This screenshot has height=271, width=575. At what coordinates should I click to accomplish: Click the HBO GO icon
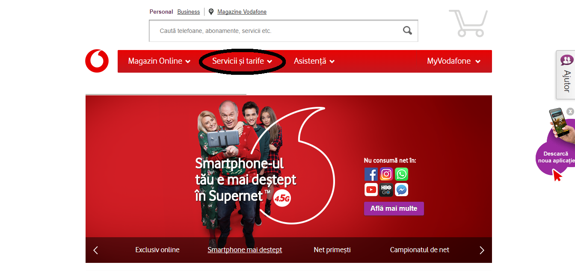pos(386,189)
